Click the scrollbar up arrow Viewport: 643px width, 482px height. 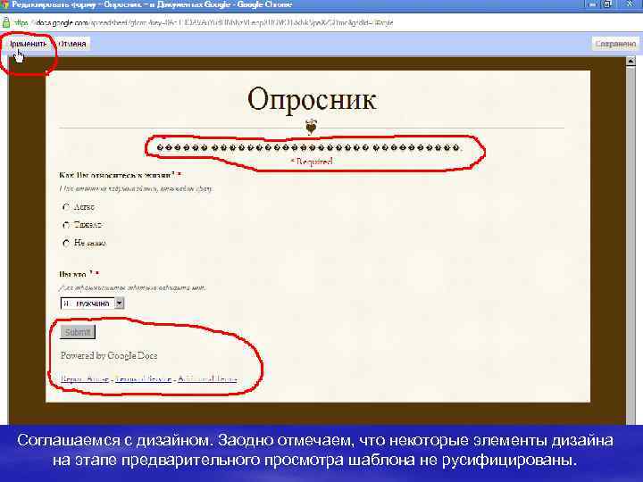(x=630, y=62)
